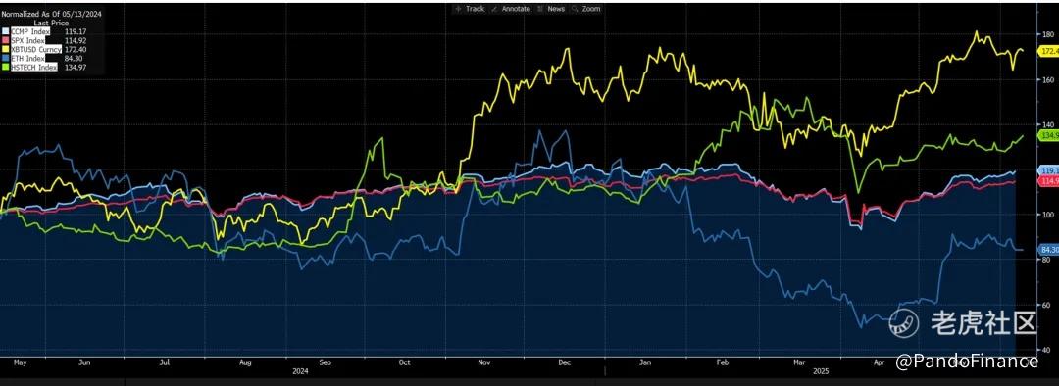This screenshot has width=1059, height=386.
Task: Click the green 134.9 value tag on axis
Action: [1049, 135]
